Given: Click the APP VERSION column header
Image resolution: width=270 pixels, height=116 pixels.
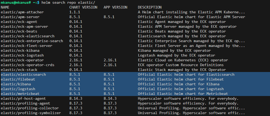Looking at the screenshot, I should tap(115, 7).
